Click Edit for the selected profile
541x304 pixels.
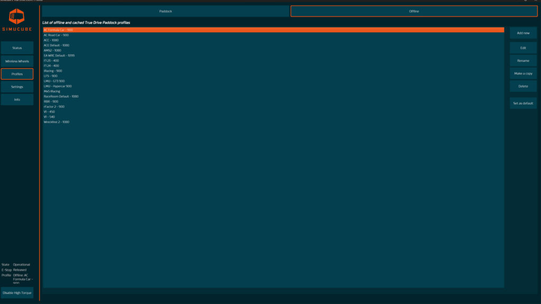523,48
